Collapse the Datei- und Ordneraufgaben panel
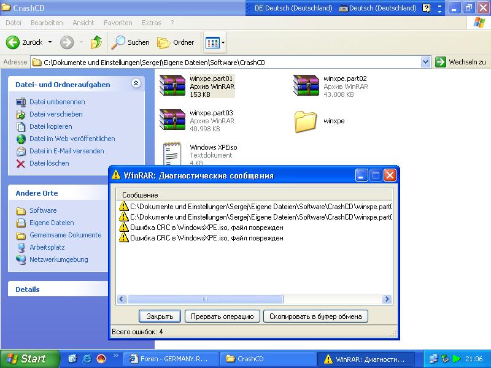This screenshot has height=368, width=491. [136, 83]
